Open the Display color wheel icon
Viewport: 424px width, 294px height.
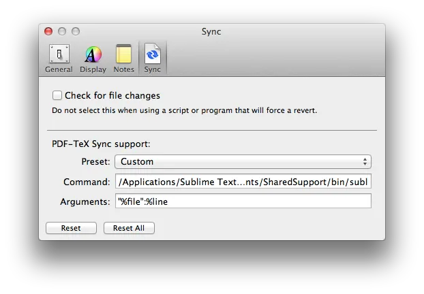point(93,54)
